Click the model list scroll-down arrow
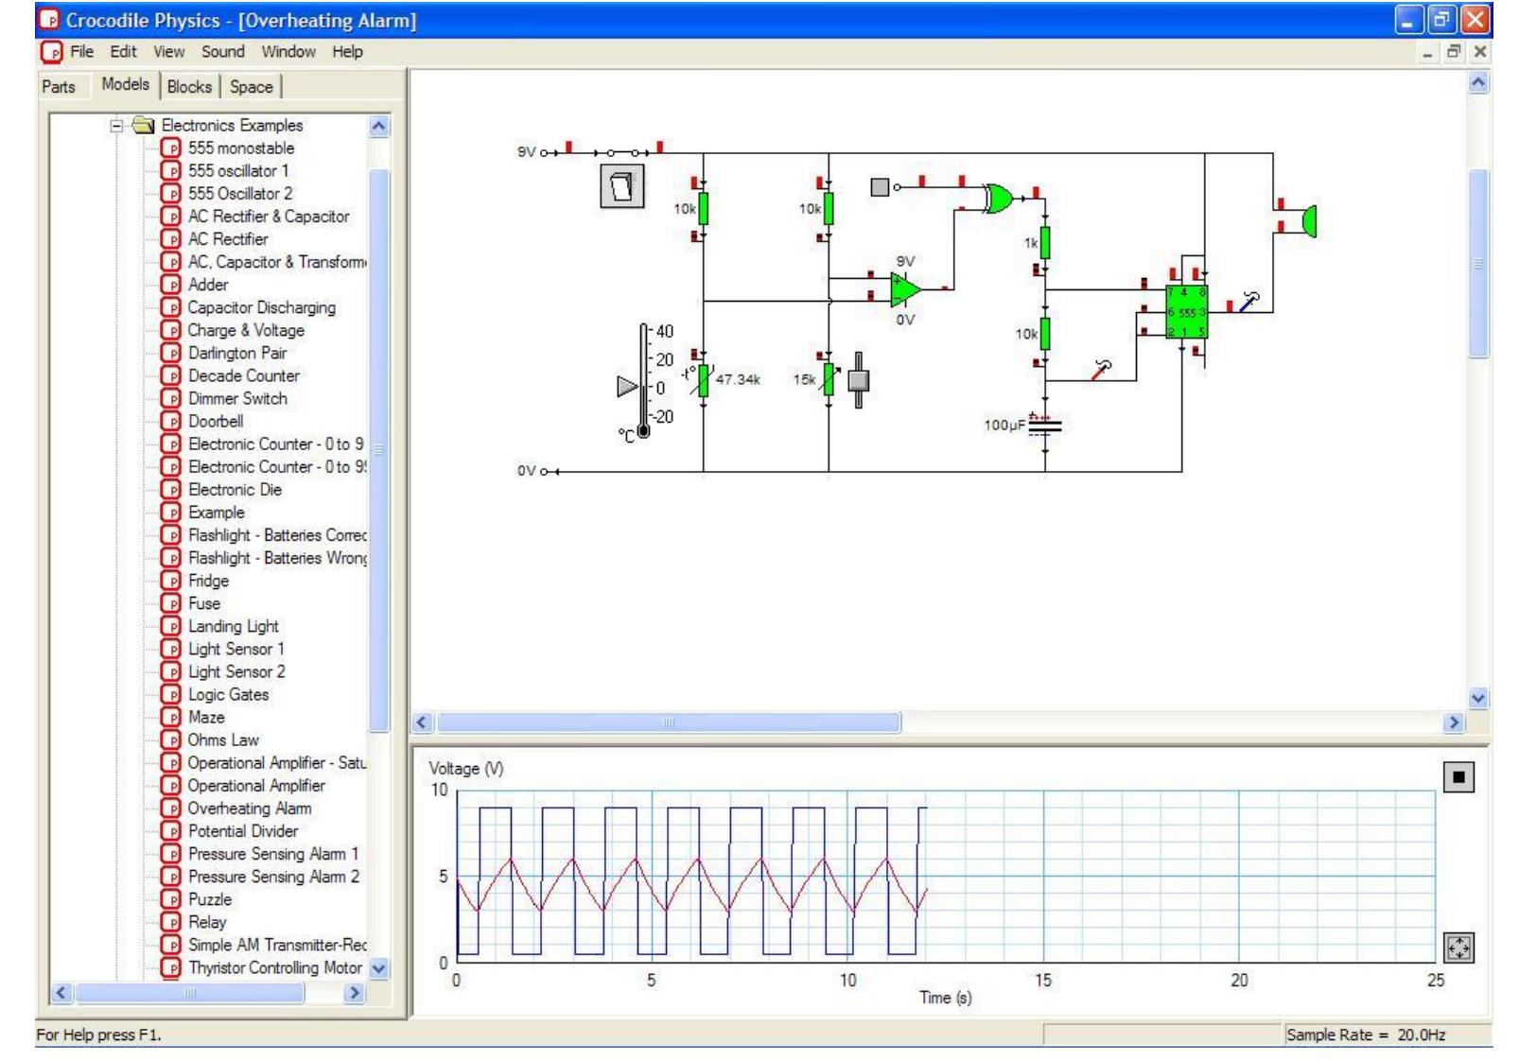Viewport: 1519px width, 1061px height. point(378,968)
